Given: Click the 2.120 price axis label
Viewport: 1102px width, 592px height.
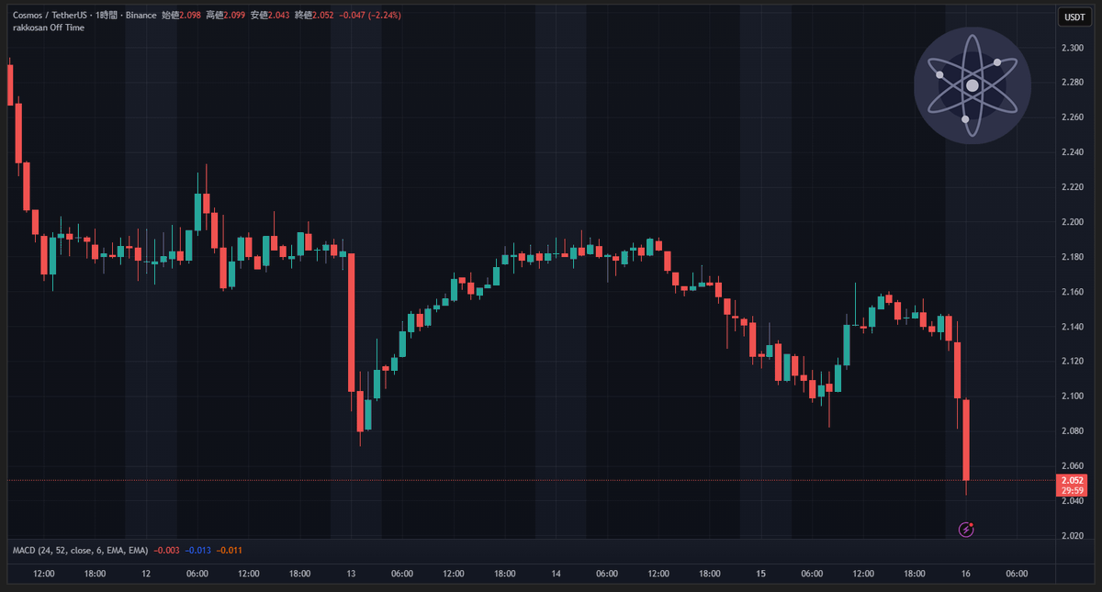Looking at the screenshot, I should (x=1072, y=362).
